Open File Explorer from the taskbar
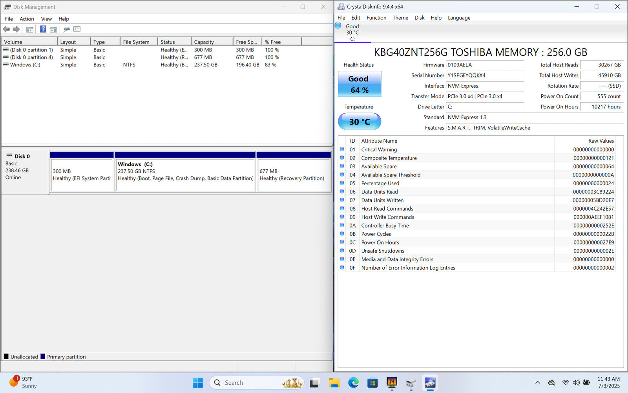 pyautogui.click(x=334, y=382)
